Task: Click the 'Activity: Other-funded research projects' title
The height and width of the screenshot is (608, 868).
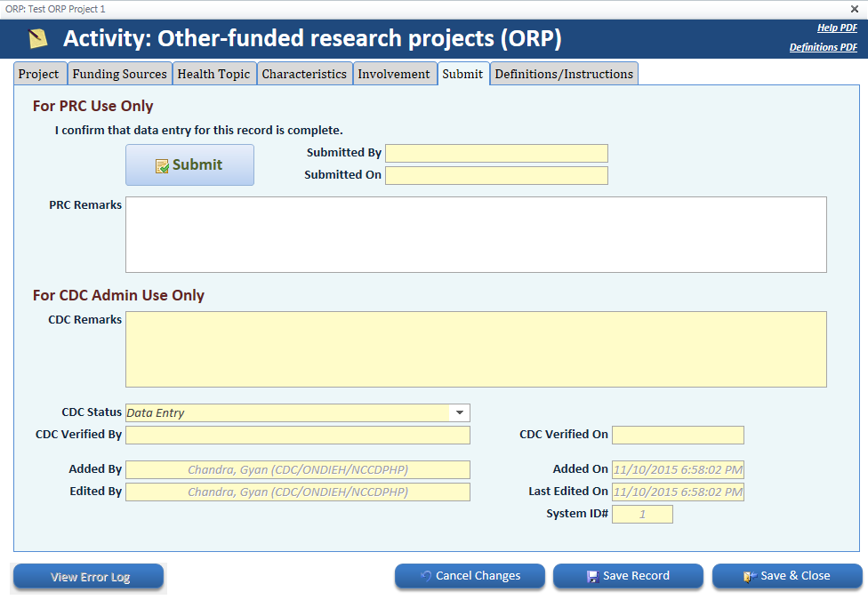Action: click(x=312, y=38)
